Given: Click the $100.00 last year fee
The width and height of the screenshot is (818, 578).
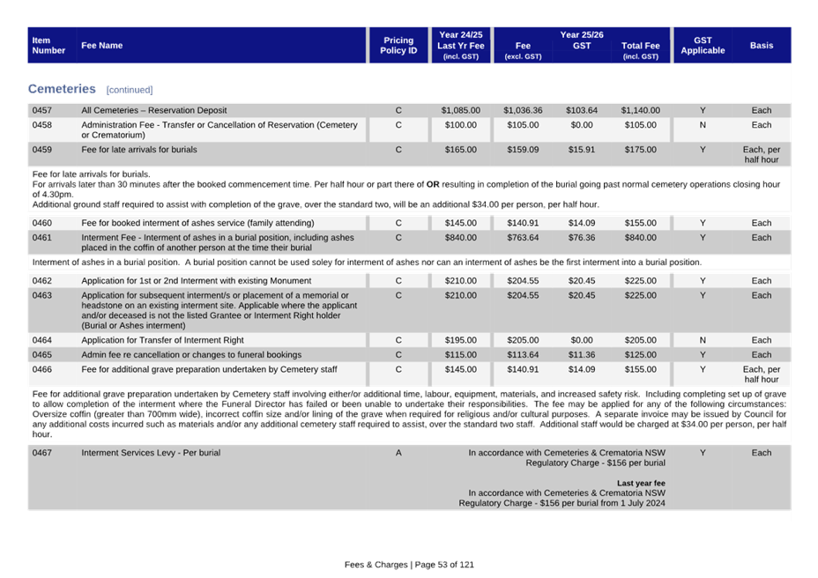Looking at the screenshot, I should 461,125.
